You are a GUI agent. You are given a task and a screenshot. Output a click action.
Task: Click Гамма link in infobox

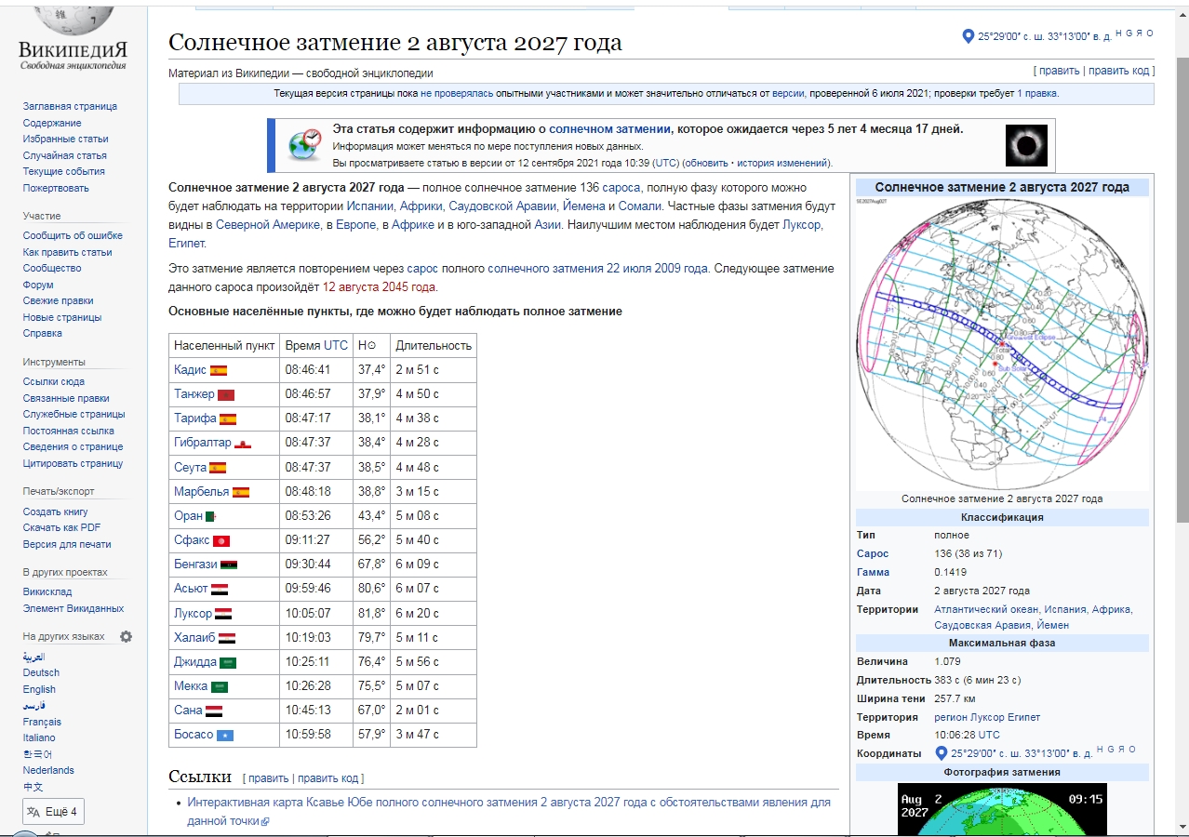click(873, 573)
